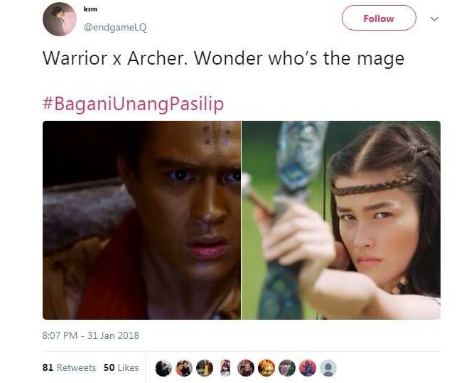The height and width of the screenshot is (383, 469).
Task: Open the second liker's avatar
Action: 184,368
